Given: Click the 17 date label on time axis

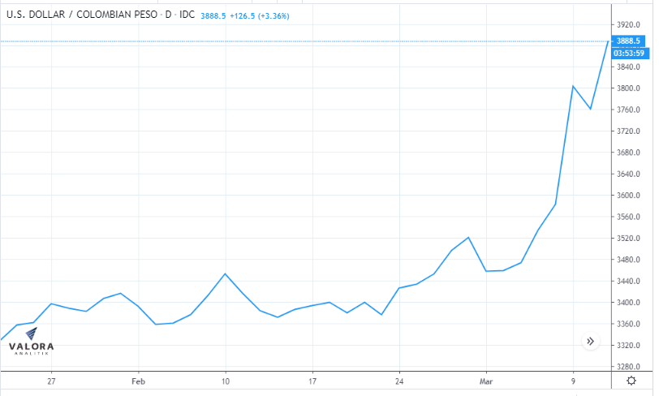Looking at the screenshot, I should [x=312, y=380].
